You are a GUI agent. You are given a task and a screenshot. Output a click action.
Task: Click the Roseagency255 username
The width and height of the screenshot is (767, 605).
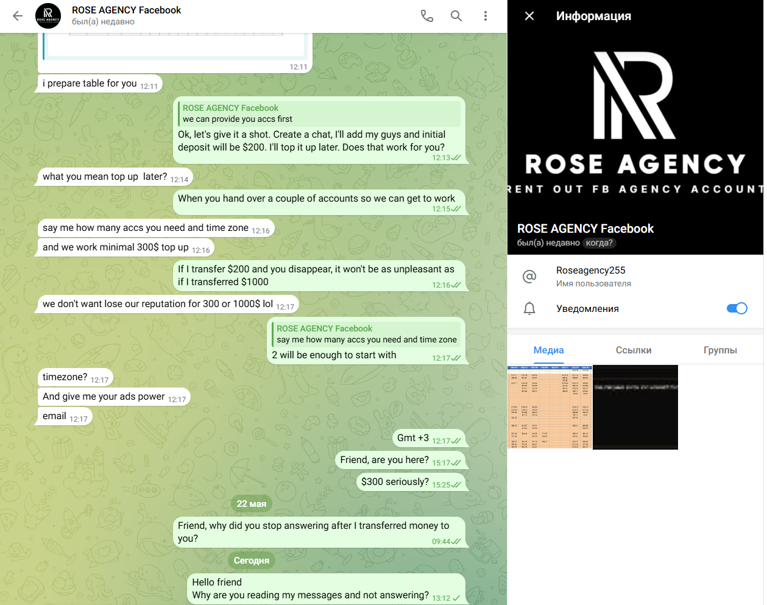tap(591, 271)
